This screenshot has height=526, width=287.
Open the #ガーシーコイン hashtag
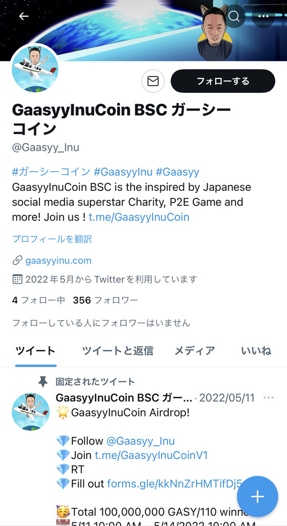[x=51, y=172]
